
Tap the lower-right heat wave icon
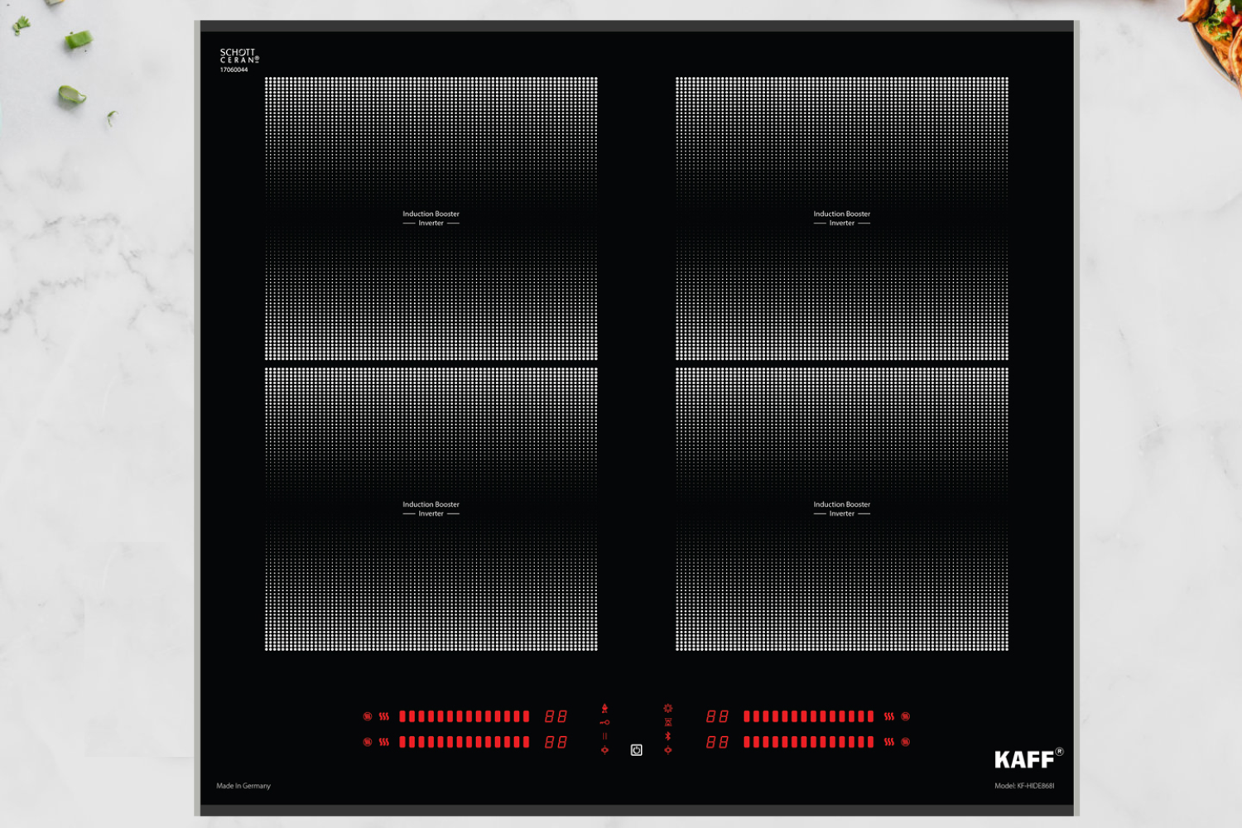(x=888, y=742)
